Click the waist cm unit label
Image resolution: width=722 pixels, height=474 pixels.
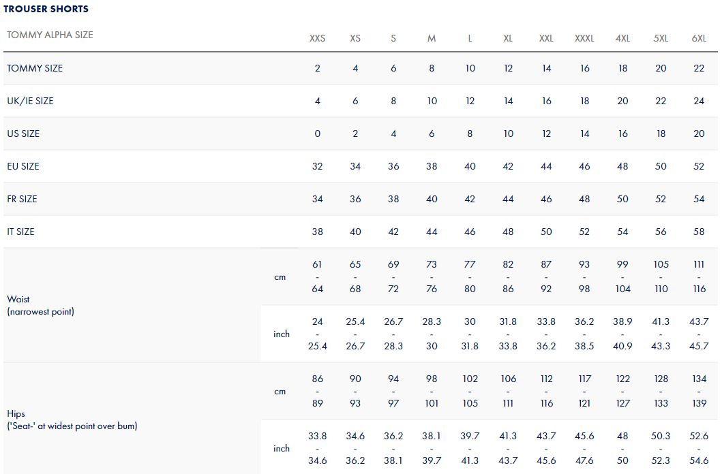(280, 276)
